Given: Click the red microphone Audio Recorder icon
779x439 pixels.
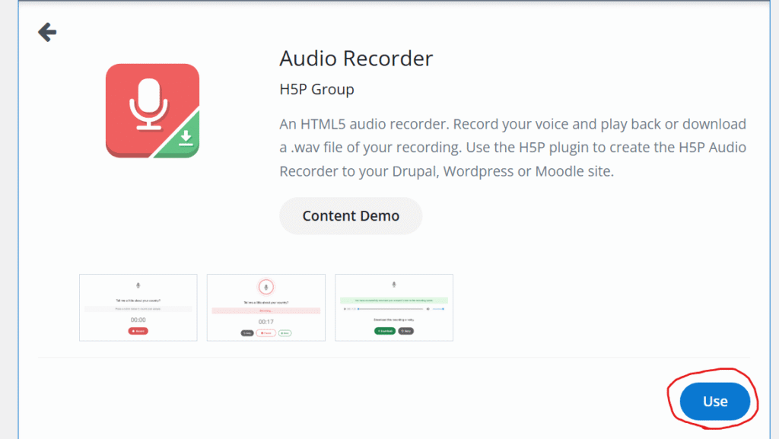Looking at the screenshot, I should click(152, 111).
